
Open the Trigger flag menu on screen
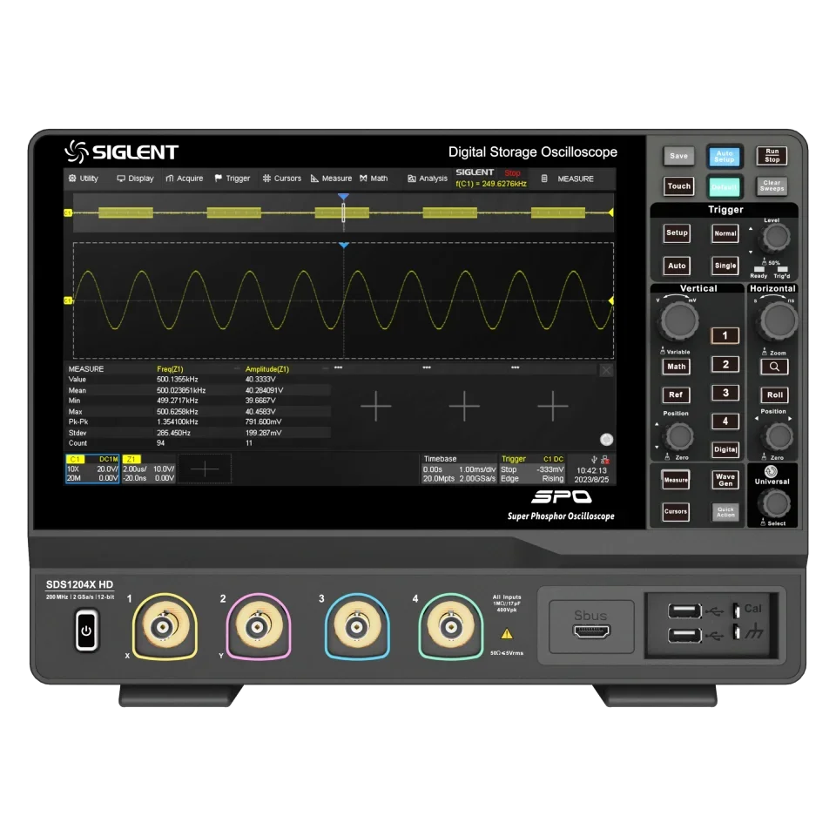click(x=233, y=179)
